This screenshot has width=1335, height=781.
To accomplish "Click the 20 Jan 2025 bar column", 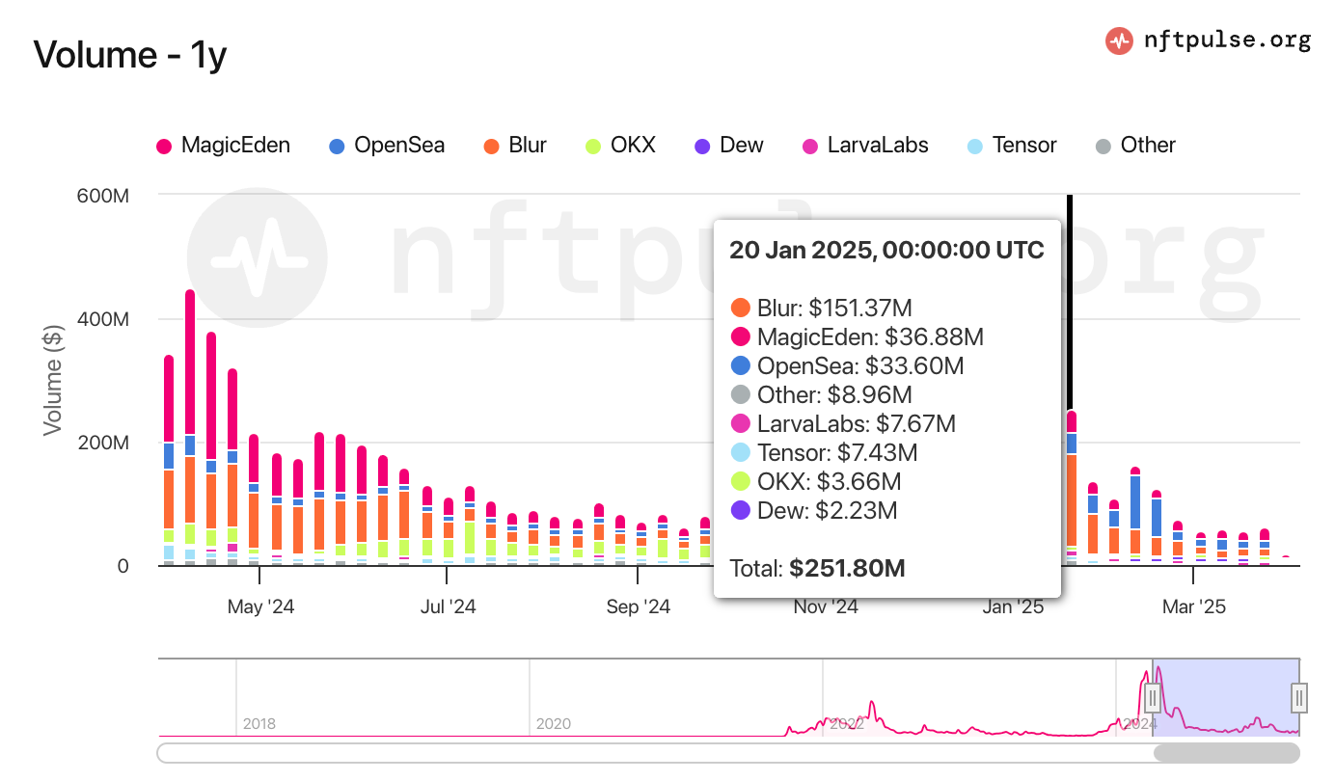I will point(1071,487).
